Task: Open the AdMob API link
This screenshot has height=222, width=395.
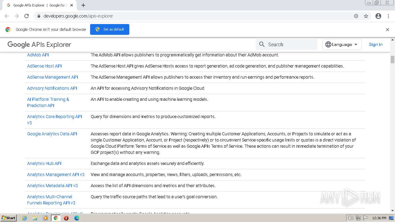Action: [x=38, y=55]
